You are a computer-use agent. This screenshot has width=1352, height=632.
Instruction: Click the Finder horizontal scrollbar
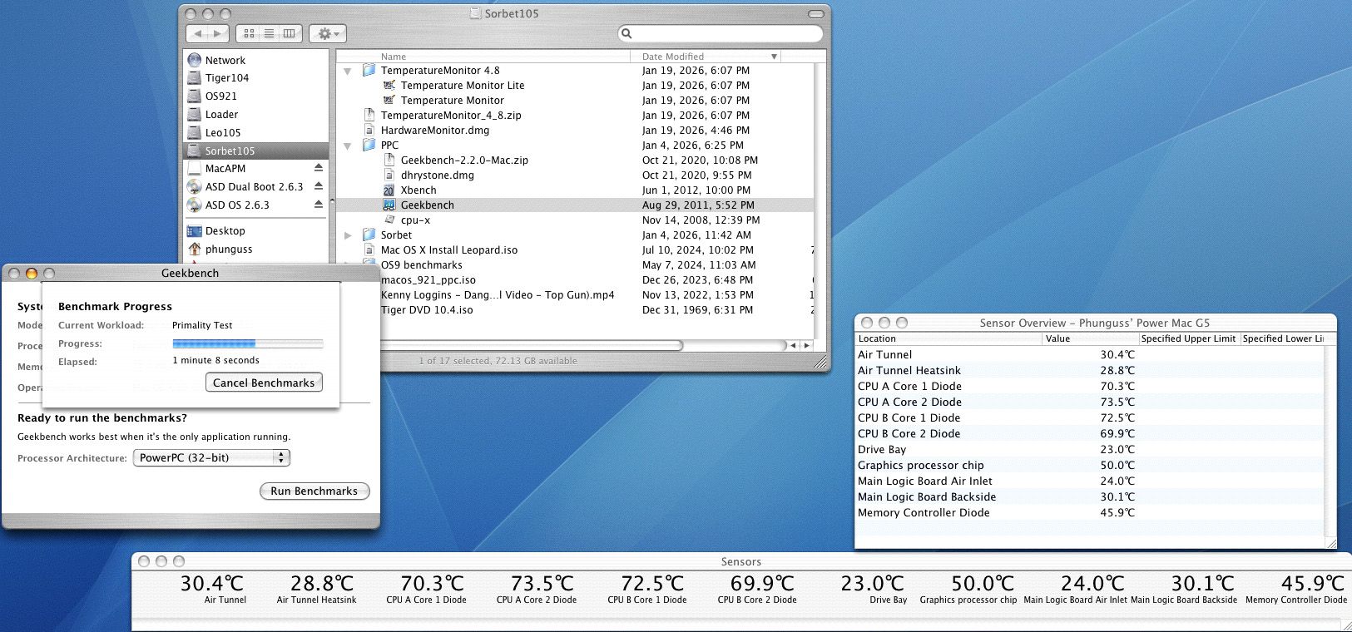[x=532, y=345]
